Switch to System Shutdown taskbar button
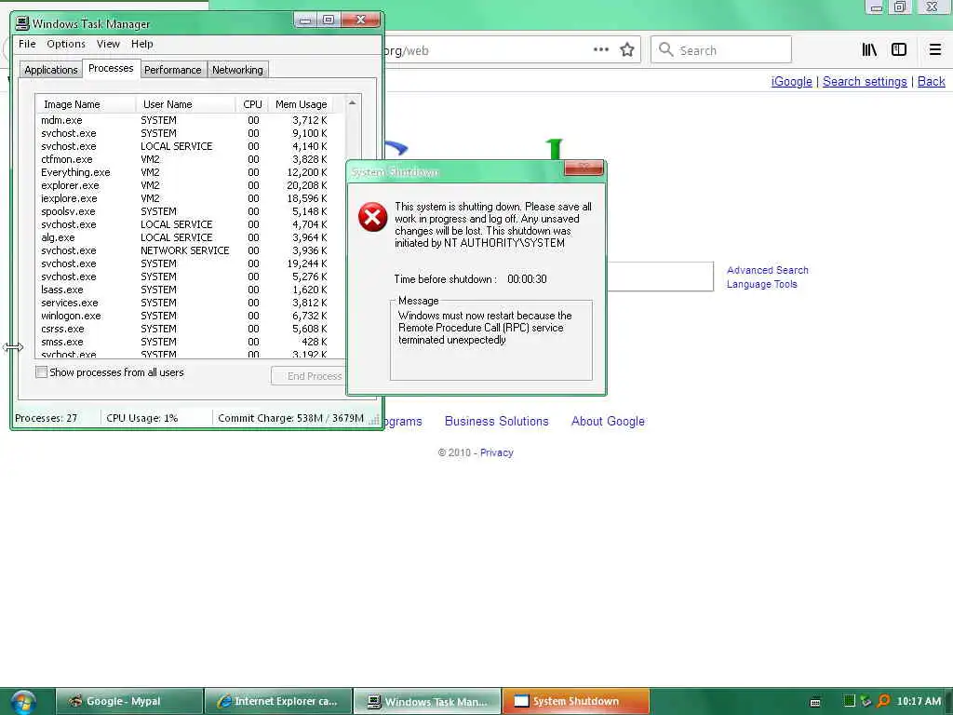Image resolution: width=953 pixels, height=715 pixels. [x=576, y=701]
